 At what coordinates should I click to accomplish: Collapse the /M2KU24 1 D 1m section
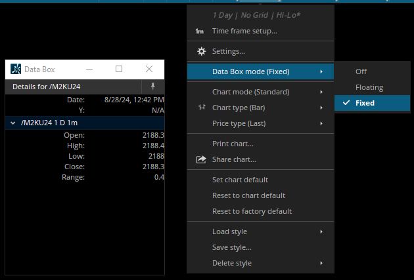12,123
